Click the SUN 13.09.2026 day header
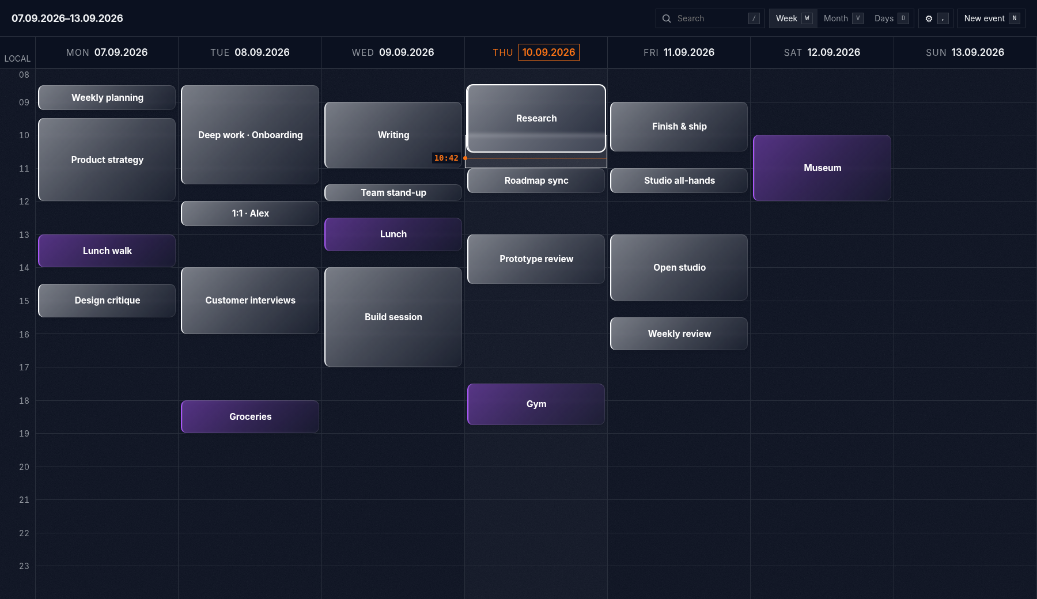Viewport: 1037px width, 599px height. [x=965, y=52]
